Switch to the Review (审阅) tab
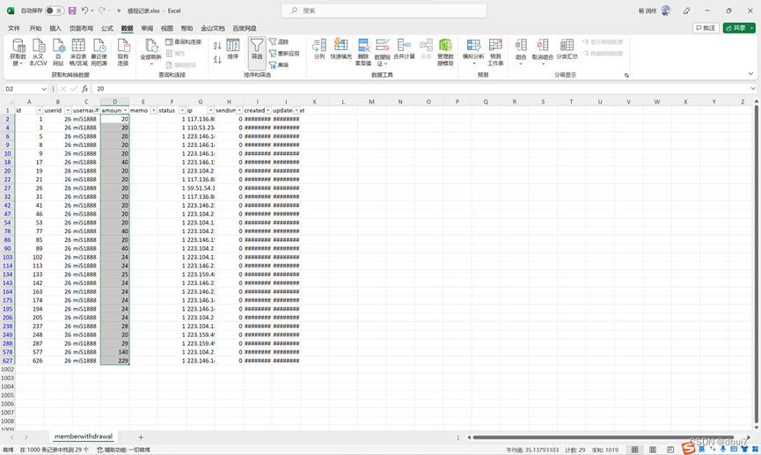761x455 pixels. pos(147,28)
